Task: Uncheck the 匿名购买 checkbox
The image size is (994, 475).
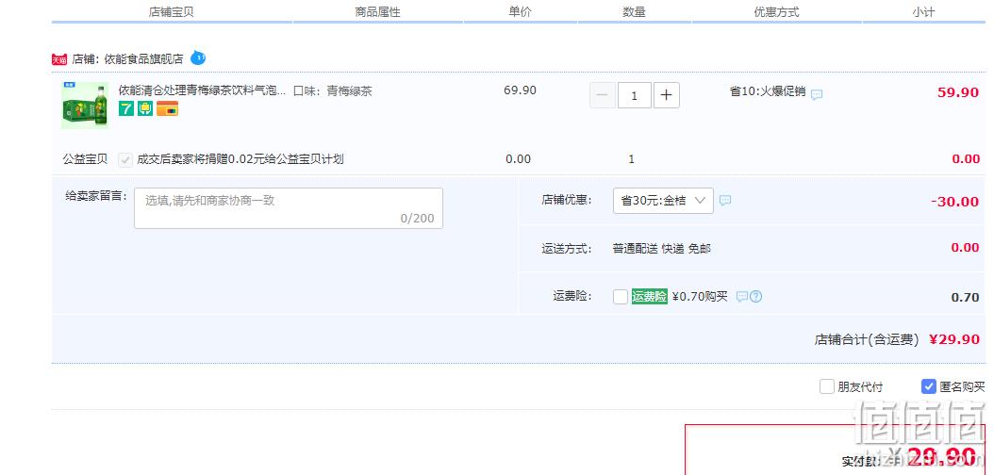Action: 929,386
